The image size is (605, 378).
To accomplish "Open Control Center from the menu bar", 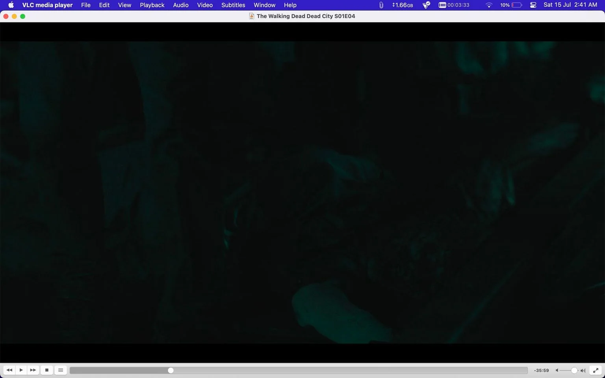I will (533, 5).
